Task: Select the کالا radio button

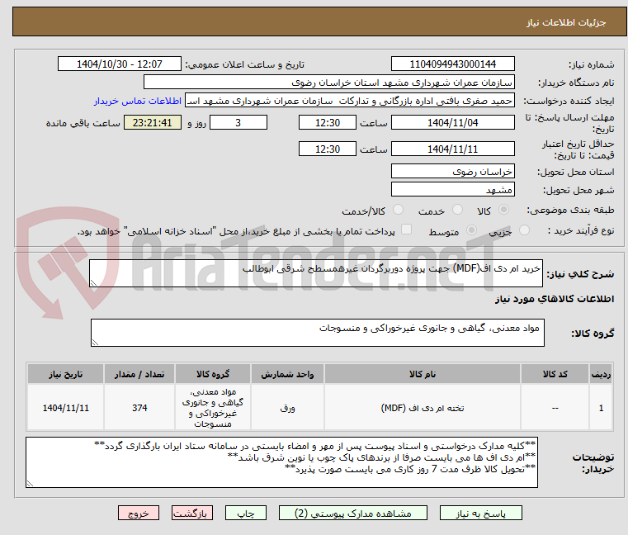Action: pyautogui.click(x=504, y=210)
